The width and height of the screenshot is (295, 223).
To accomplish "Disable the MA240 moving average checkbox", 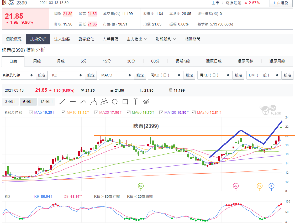I will coord(194,112).
